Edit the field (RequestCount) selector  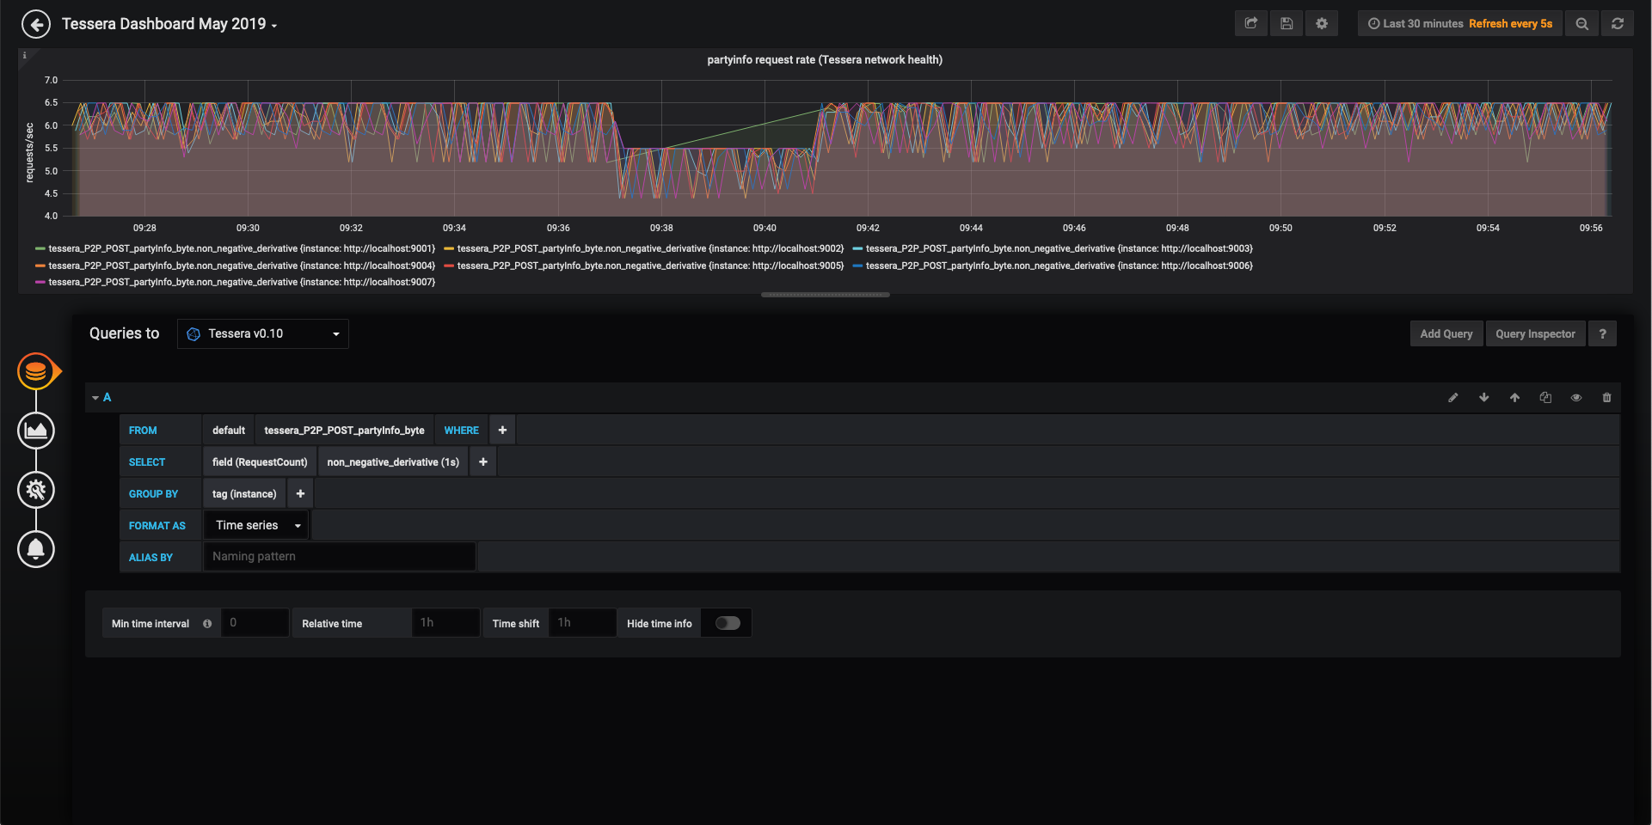tap(260, 461)
